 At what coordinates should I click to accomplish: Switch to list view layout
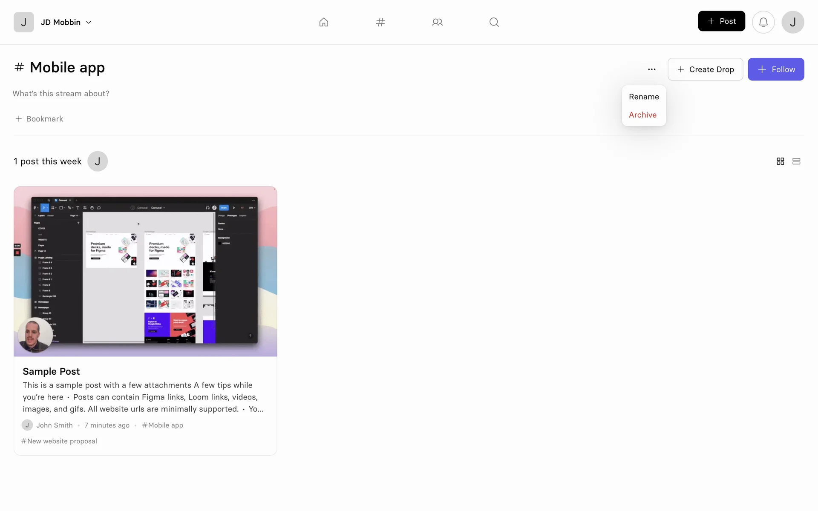point(796,161)
